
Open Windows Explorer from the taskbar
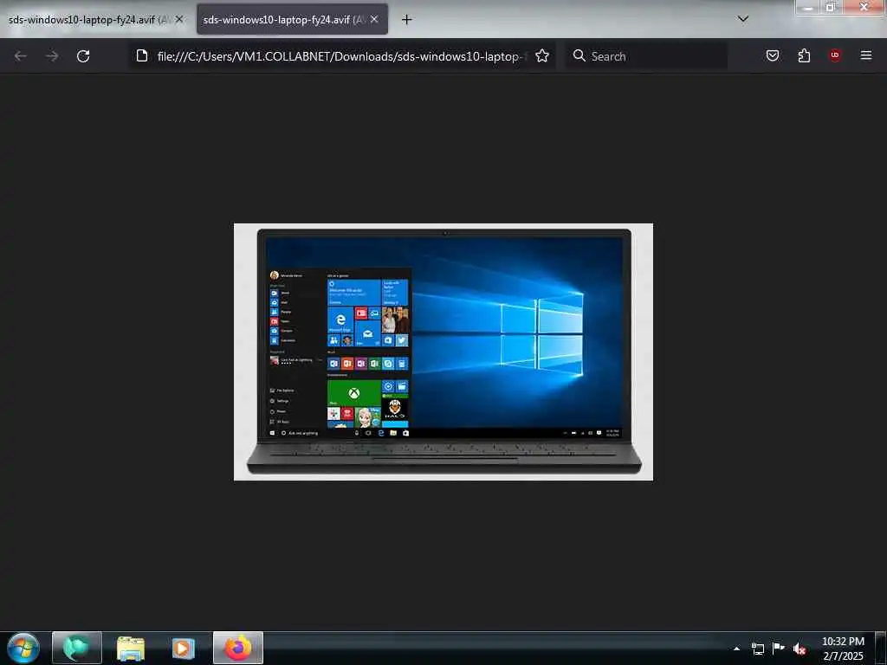[131, 648]
